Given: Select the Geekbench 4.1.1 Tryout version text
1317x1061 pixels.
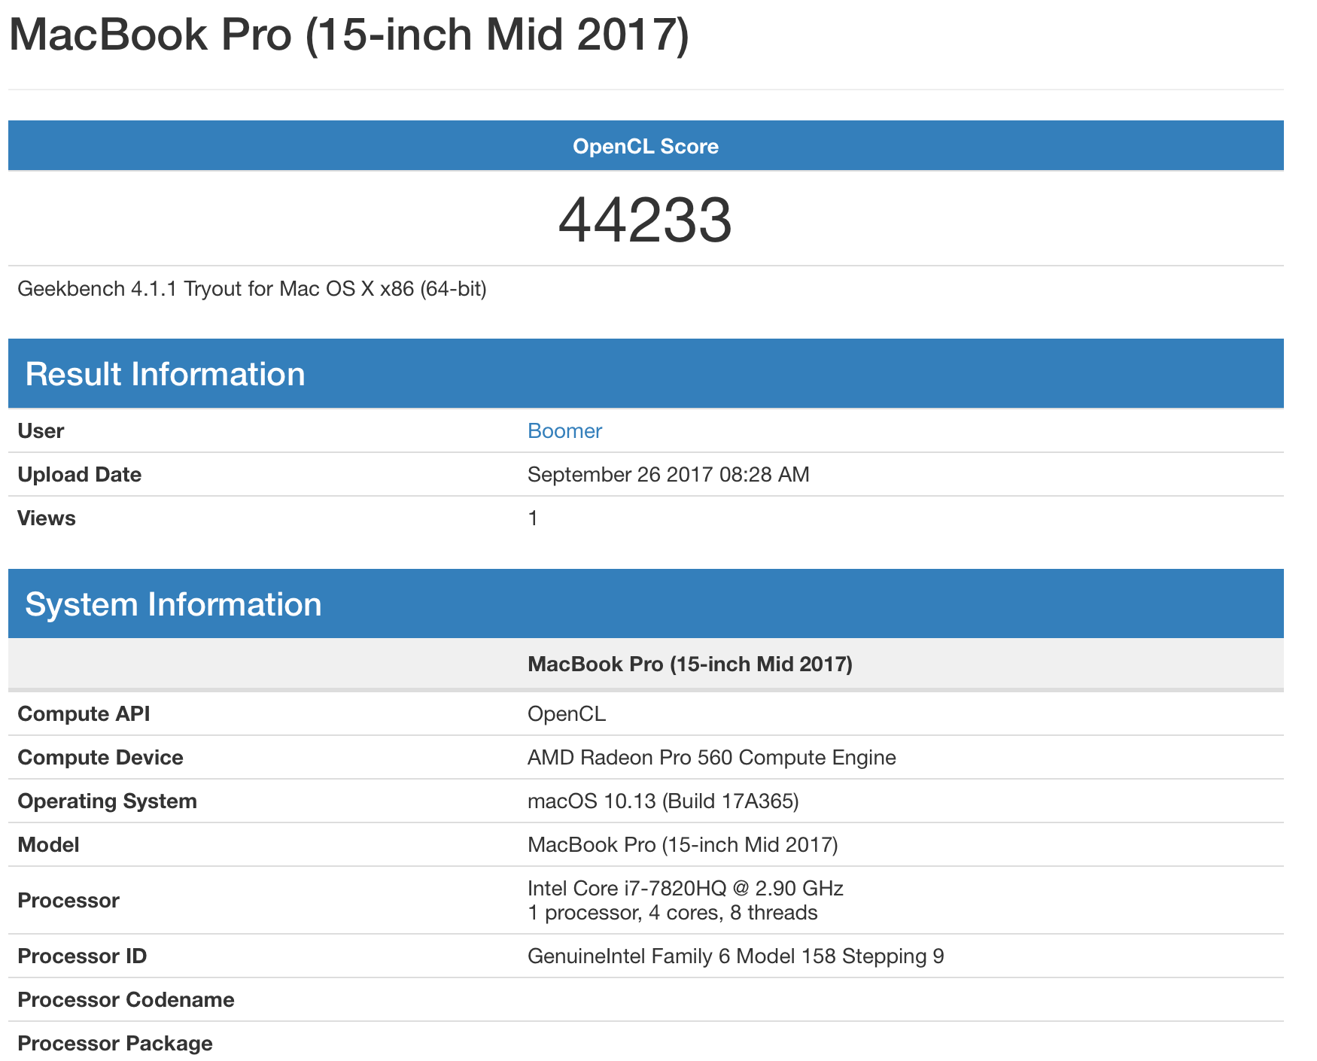Looking at the screenshot, I should (x=252, y=289).
